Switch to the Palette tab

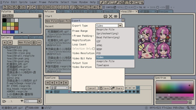click(6, 12)
